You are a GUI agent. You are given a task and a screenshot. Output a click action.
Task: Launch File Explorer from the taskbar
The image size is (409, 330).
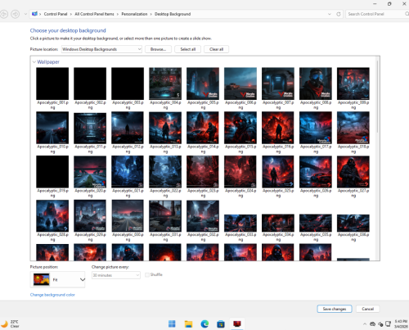point(188,323)
